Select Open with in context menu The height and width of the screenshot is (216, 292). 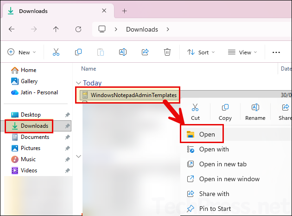214,150
